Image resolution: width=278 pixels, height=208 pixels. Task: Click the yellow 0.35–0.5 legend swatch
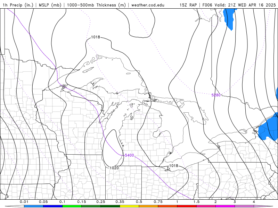(129, 206)
